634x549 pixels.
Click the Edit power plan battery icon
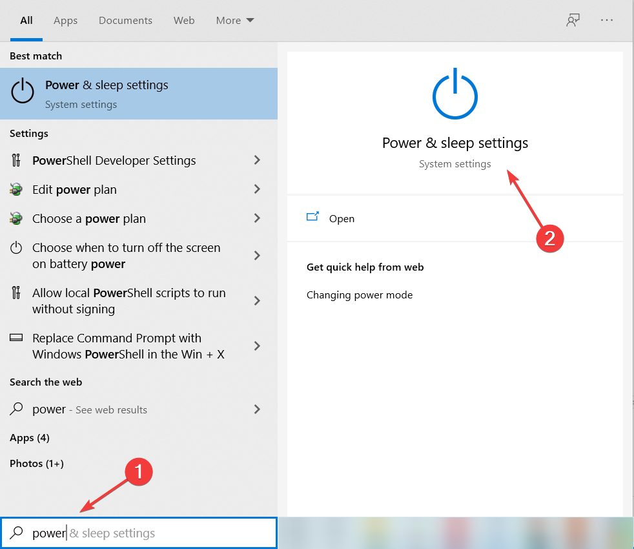click(15, 189)
